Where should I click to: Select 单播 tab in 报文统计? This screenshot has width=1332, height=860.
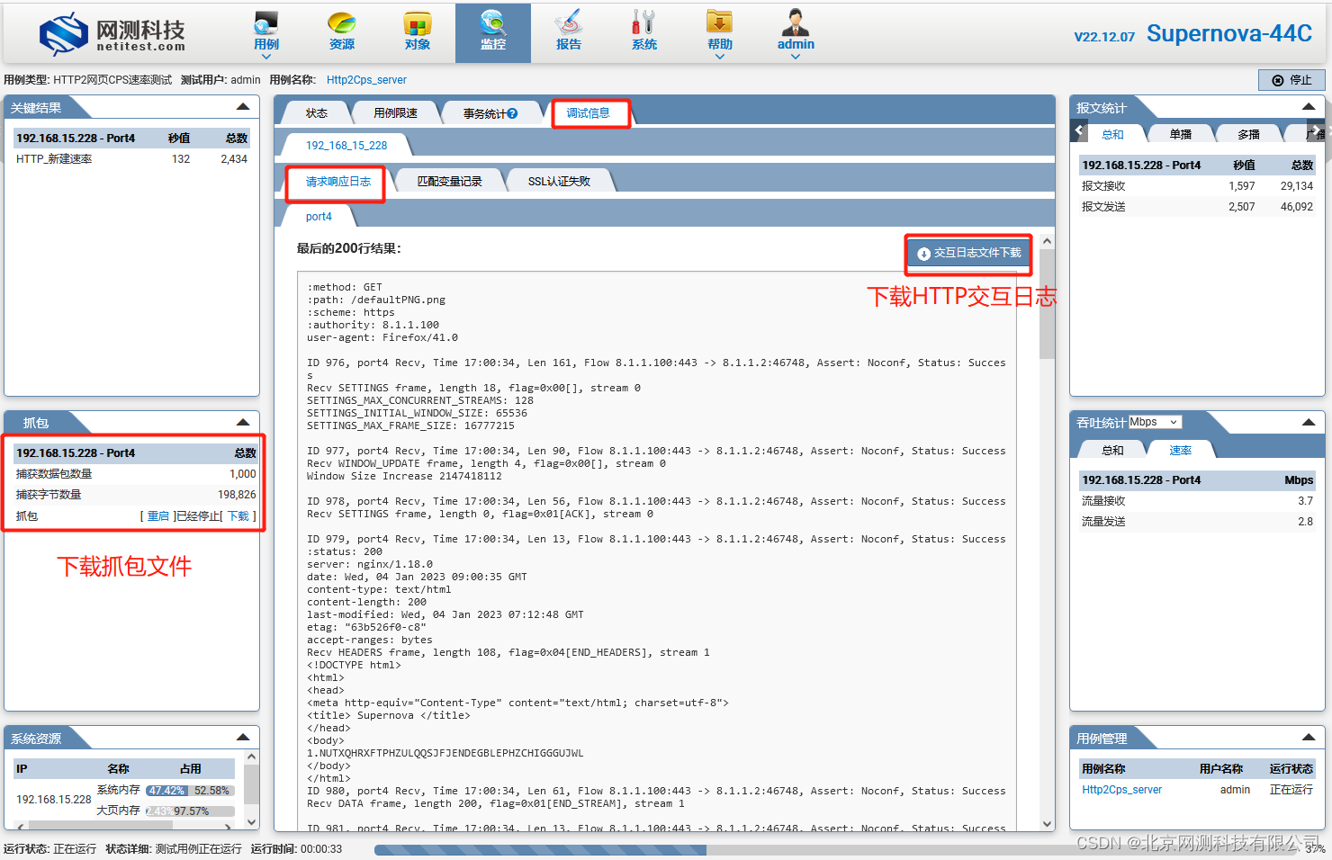coord(1180,134)
